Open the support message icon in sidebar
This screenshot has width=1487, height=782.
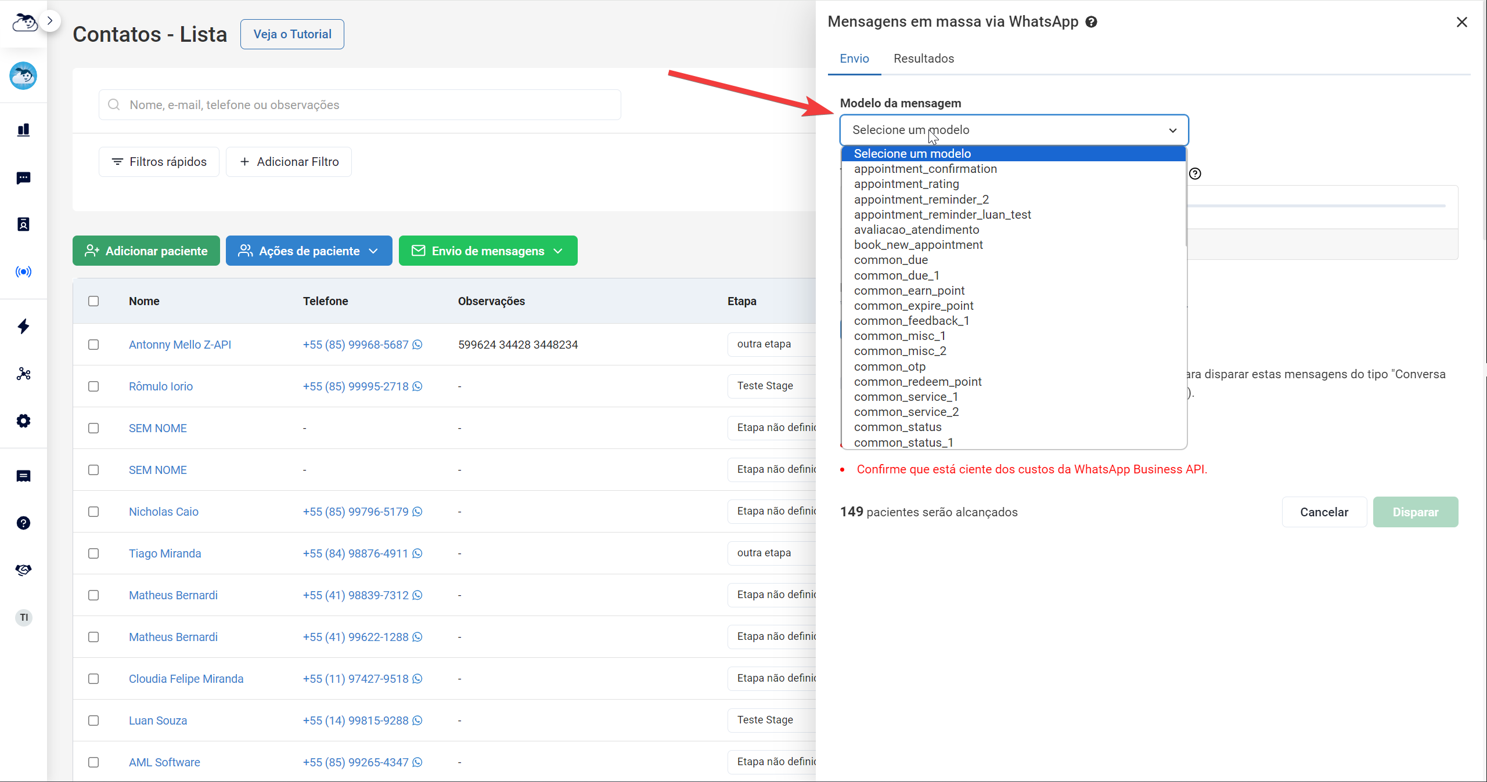point(23,476)
